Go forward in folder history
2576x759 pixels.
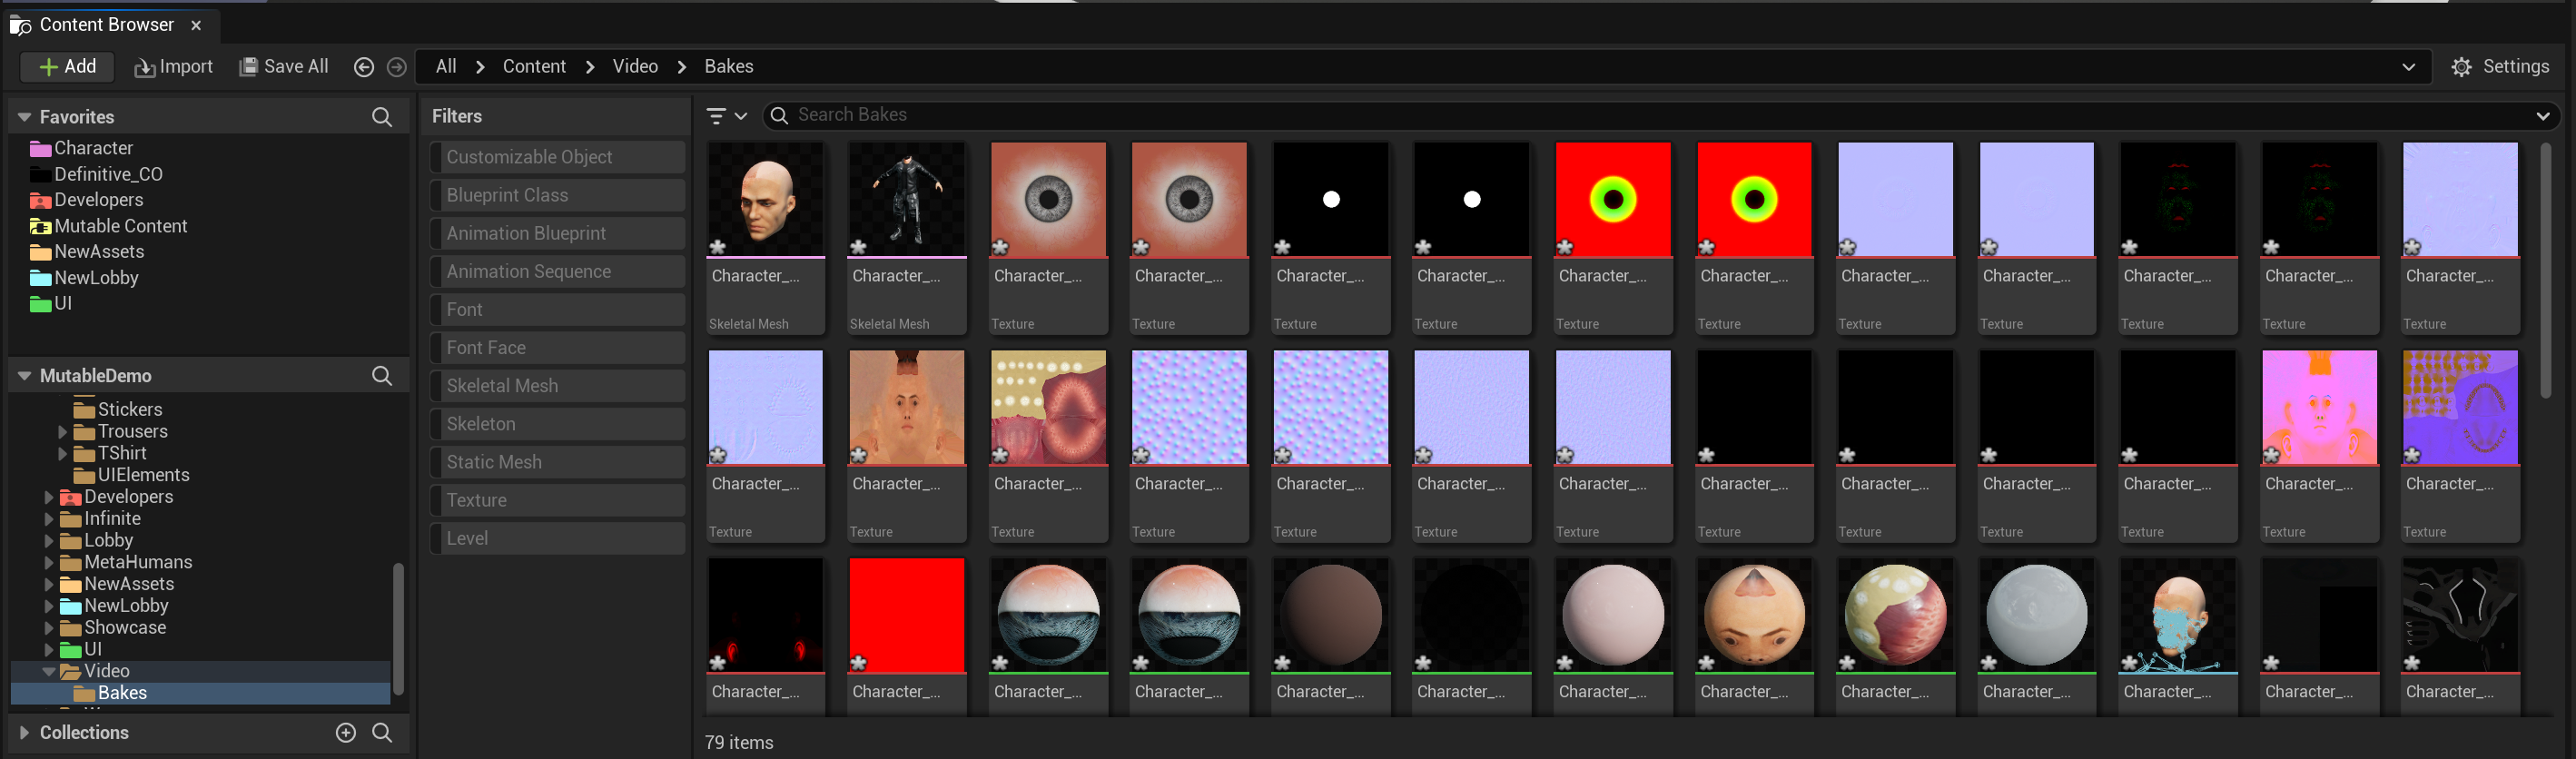pos(397,67)
